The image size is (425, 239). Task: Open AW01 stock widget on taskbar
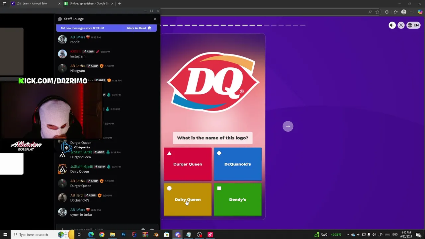327,235
